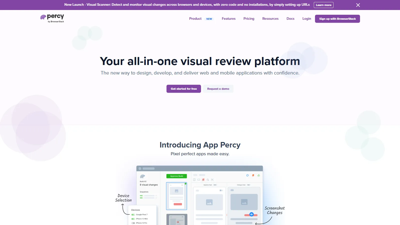This screenshot has width=400, height=225.
Task: Click the thumbs-up approval icon
Action: point(258,175)
